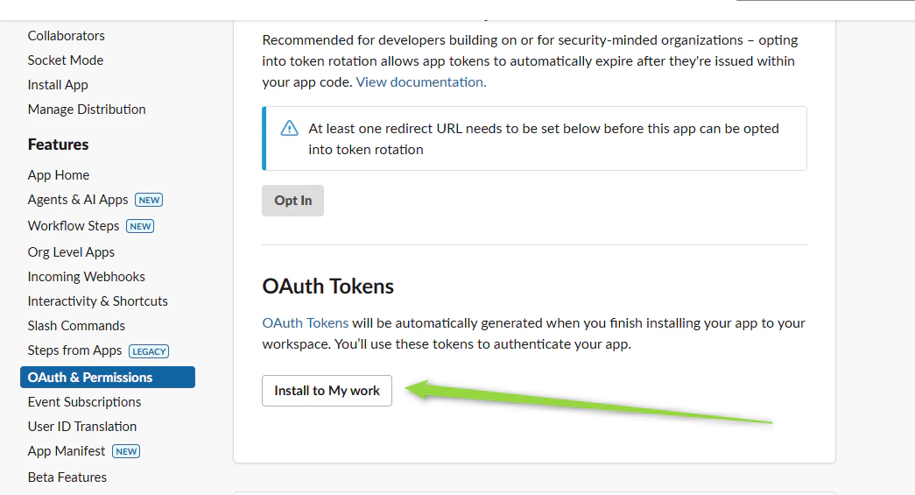
Task: Click Install to My work button
Action: [327, 391]
